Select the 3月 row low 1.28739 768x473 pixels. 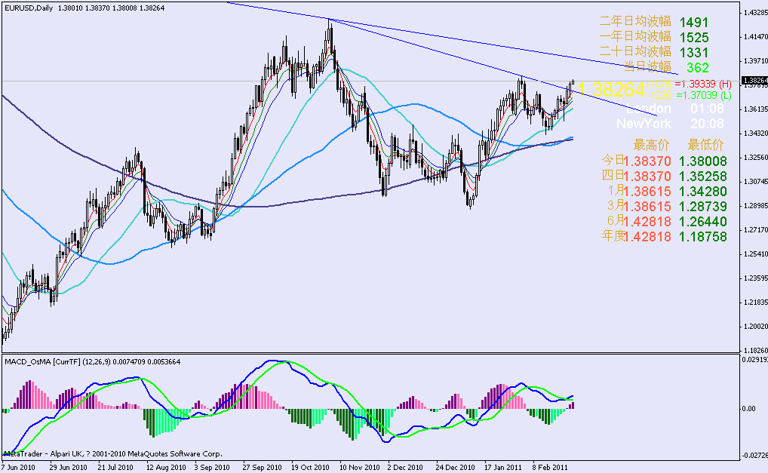pyautogui.click(x=703, y=207)
